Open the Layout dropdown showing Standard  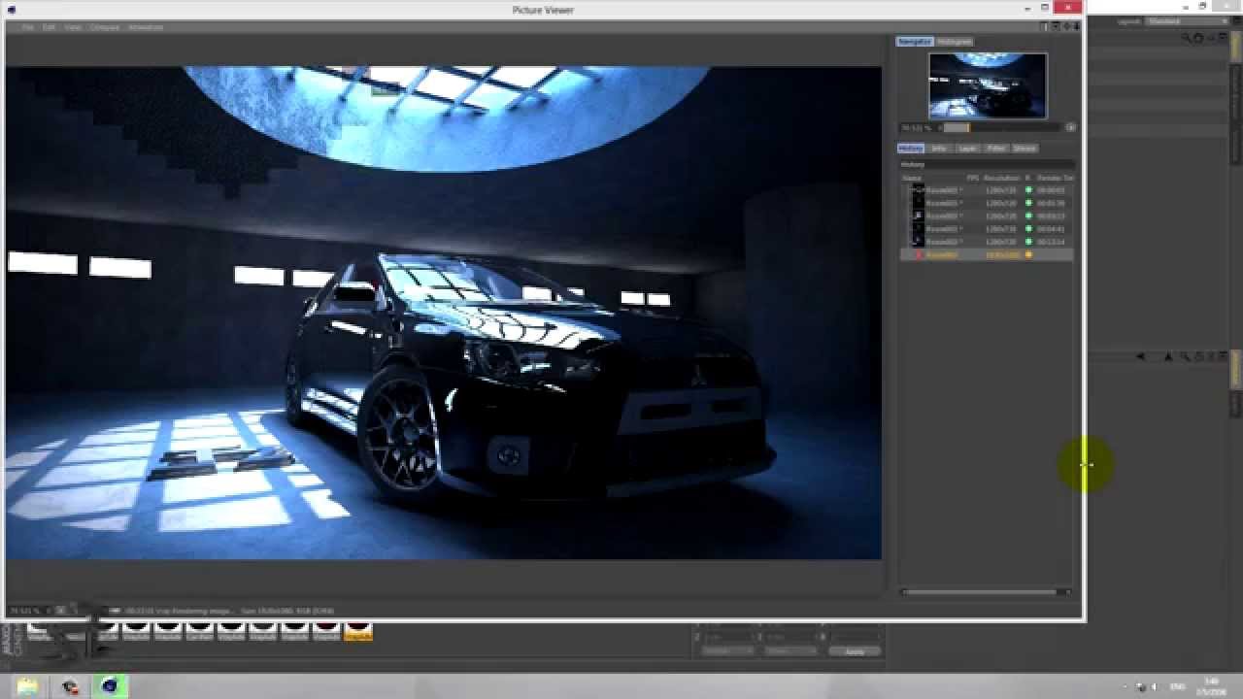tap(1187, 21)
